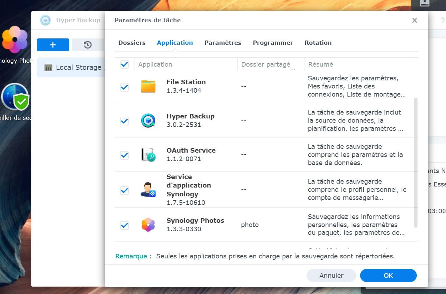Click the File Station folder icon
The image size is (446, 294).
click(148, 86)
